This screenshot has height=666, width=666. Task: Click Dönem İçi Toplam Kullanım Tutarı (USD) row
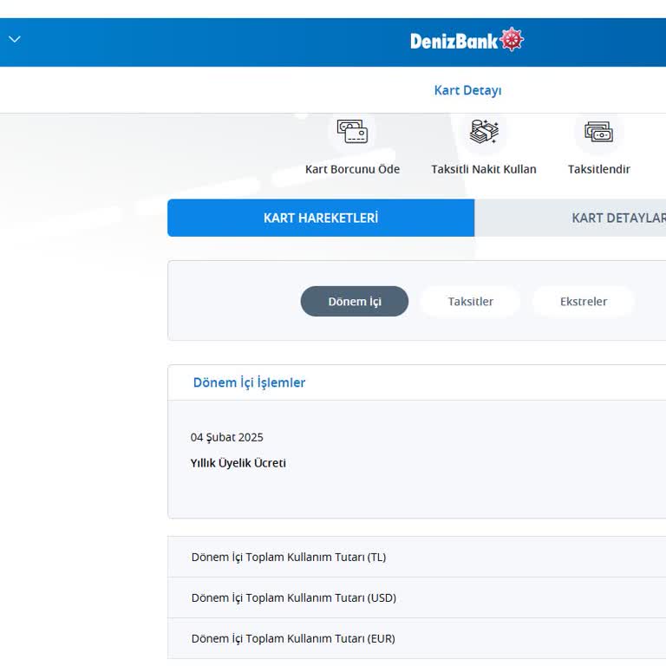point(416,597)
